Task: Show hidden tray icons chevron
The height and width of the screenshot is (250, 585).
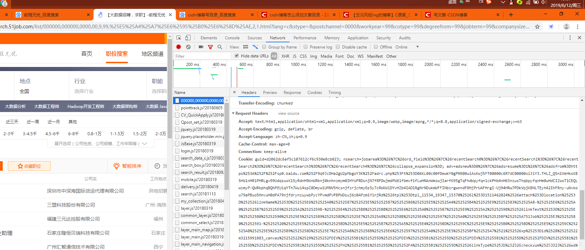Action: pos(503,2)
